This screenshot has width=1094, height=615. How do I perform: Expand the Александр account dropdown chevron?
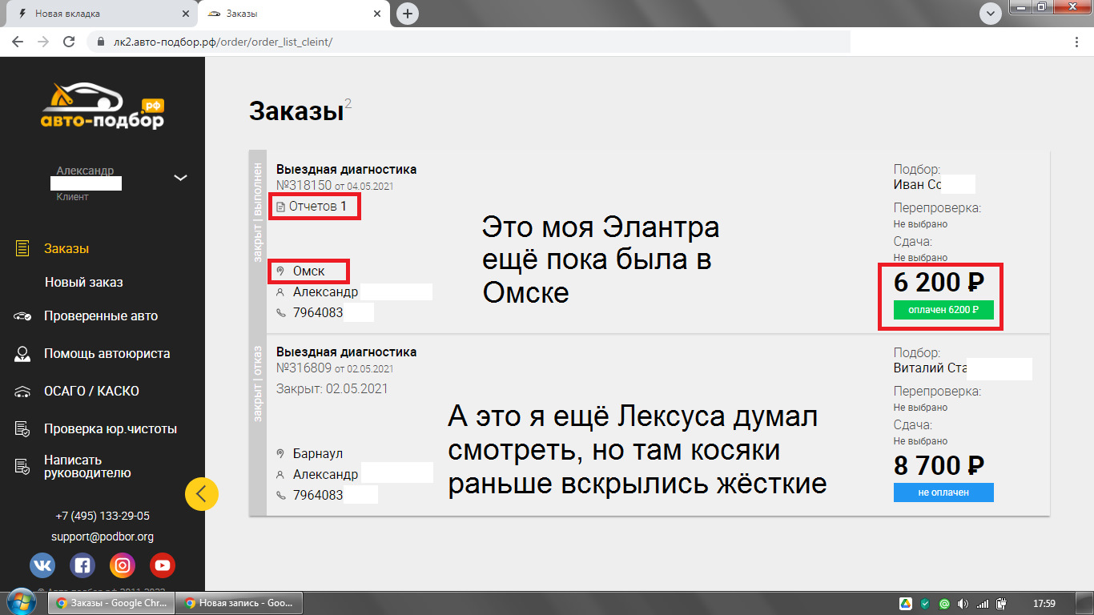point(181,178)
